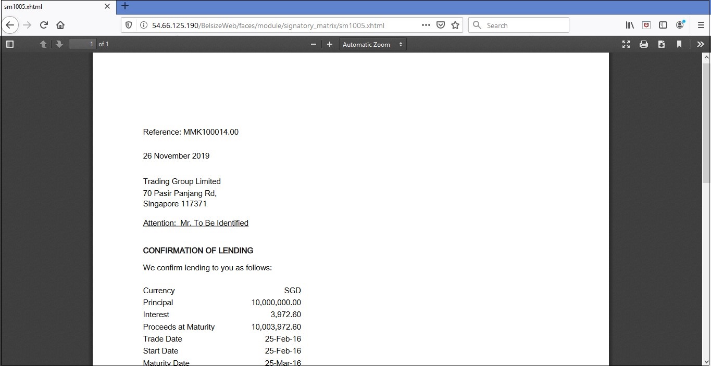Go back to the previous page
Screen dimensions: 711x366
tap(10, 25)
